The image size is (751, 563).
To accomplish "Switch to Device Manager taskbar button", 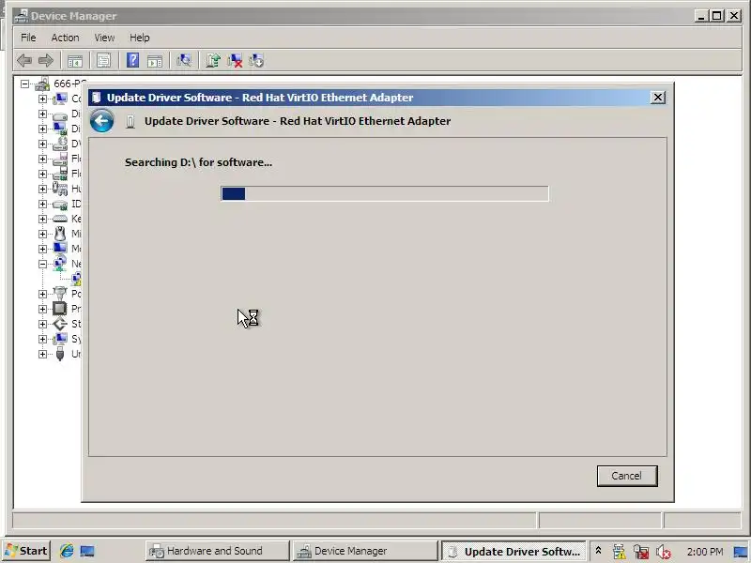I will click(365, 551).
